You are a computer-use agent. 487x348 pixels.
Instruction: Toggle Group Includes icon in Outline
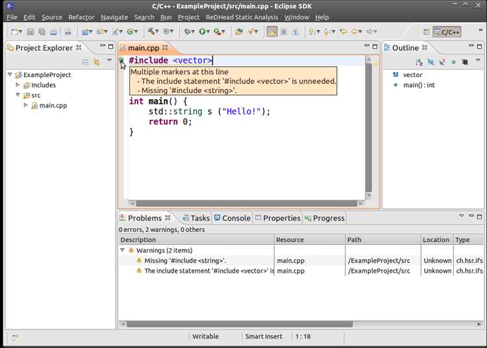point(465,62)
